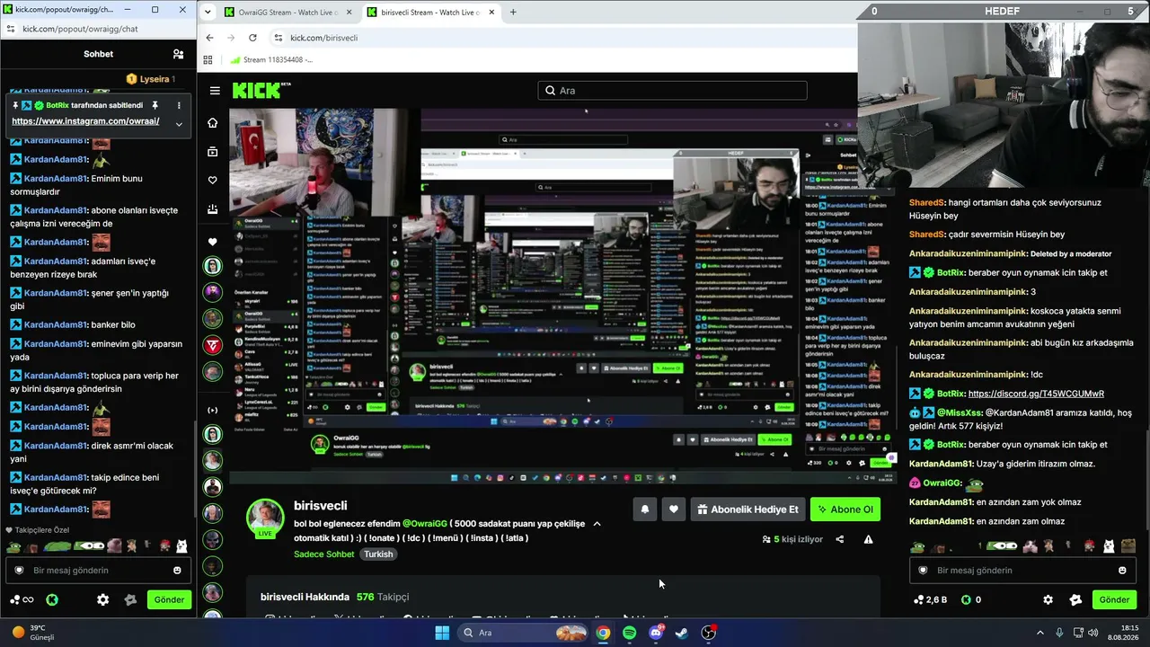Click the HEDEF goal progress bar
The width and height of the screenshot is (1150, 647).
coord(1003,11)
